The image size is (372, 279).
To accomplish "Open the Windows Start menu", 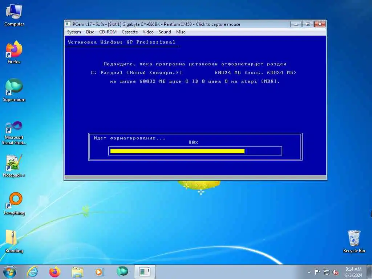I will [x=10, y=272].
